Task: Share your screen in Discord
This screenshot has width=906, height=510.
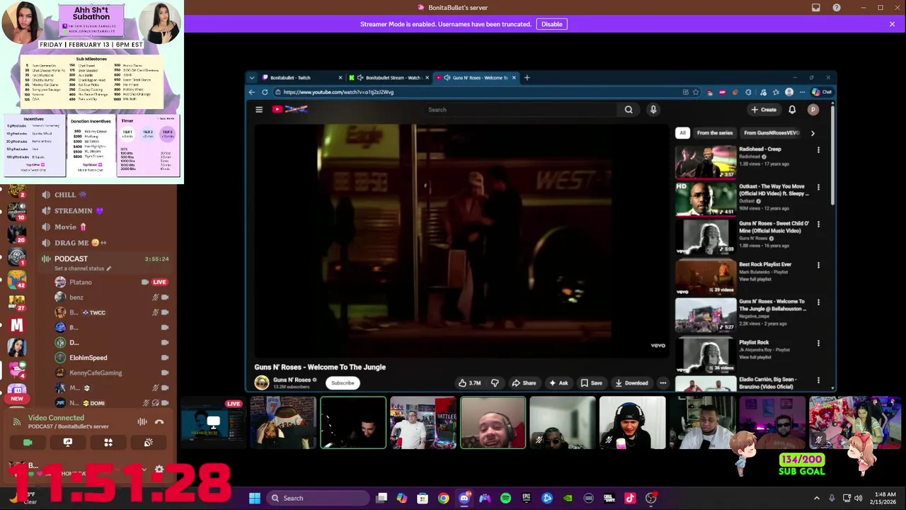Action: point(68,442)
